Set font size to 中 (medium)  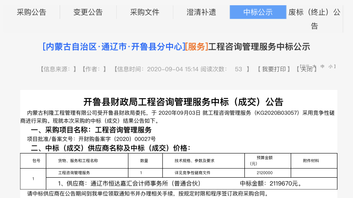click(322, 67)
